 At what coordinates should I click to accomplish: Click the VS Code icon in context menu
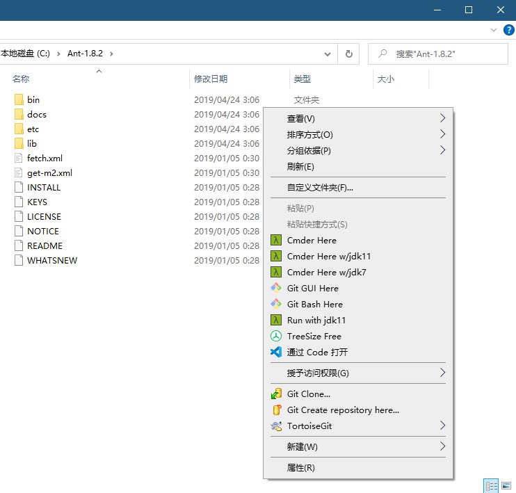[x=275, y=353]
